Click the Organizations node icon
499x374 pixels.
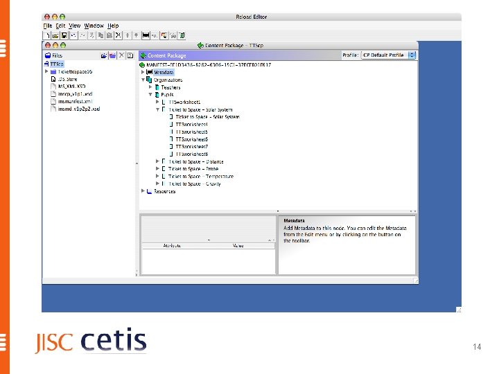pyautogui.click(x=149, y=80)
